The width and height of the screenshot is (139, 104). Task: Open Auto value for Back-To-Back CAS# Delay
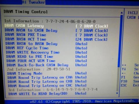pos(81,65)
